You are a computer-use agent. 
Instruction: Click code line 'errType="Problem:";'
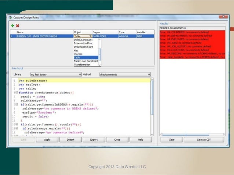point(39,113)
